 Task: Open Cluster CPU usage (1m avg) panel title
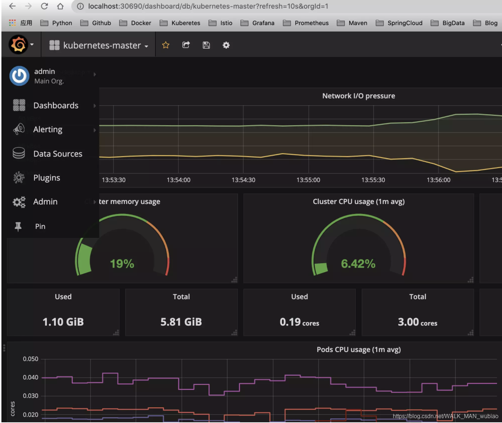[x=358, y=202]
